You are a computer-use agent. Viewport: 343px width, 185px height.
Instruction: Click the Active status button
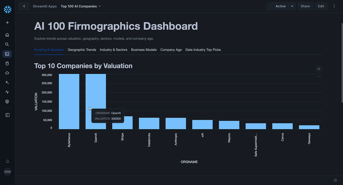point(278,6)
